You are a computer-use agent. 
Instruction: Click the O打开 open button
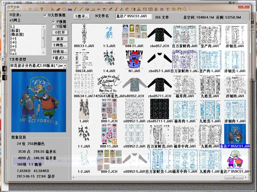tap(59, 32)
